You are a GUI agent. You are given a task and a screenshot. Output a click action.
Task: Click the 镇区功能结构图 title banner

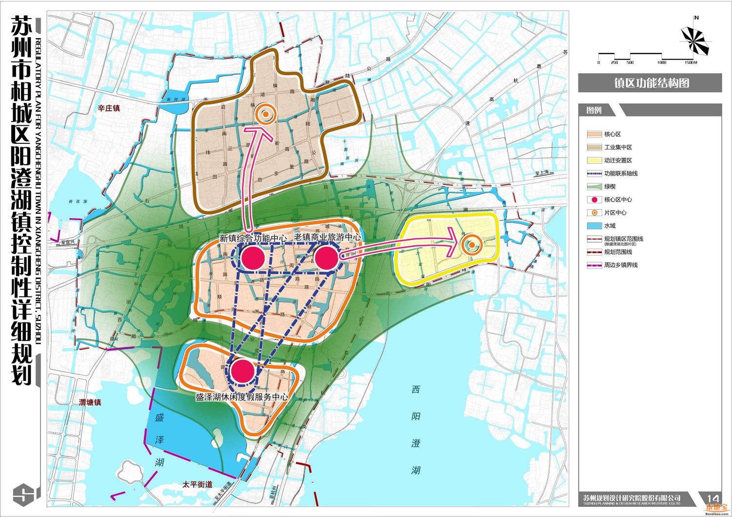click(650, 83)
